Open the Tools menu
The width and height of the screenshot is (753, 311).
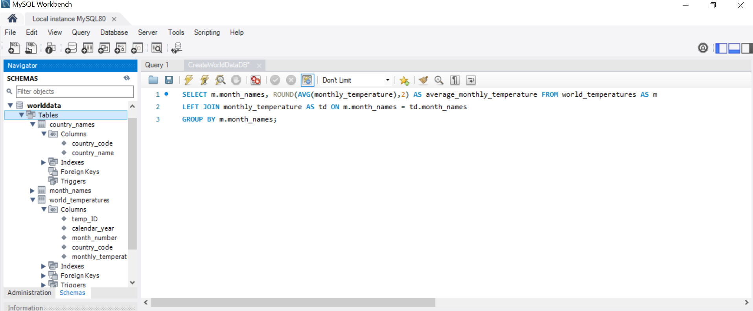pyautogui.click(x=176, y=32)
